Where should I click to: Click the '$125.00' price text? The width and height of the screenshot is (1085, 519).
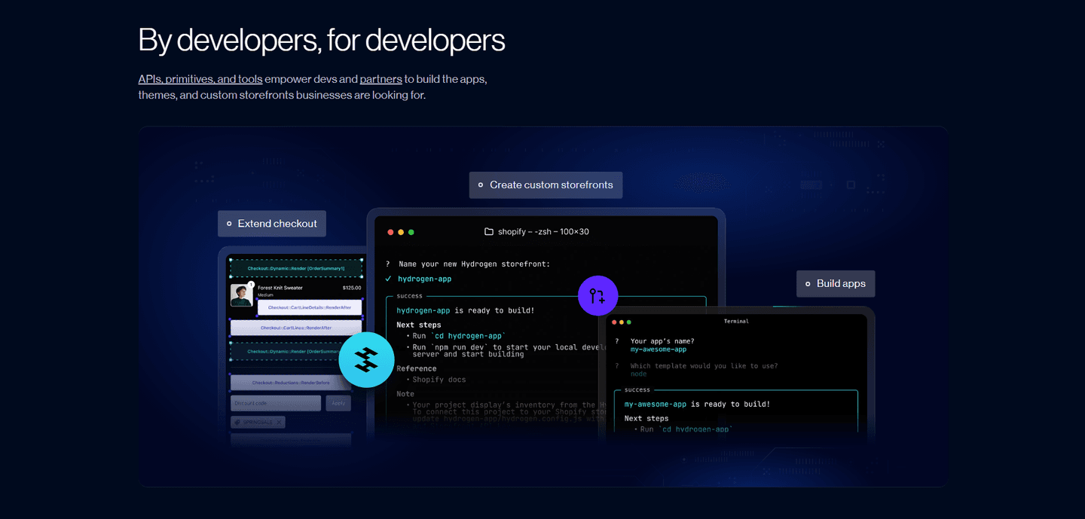[x=352, y=288]
